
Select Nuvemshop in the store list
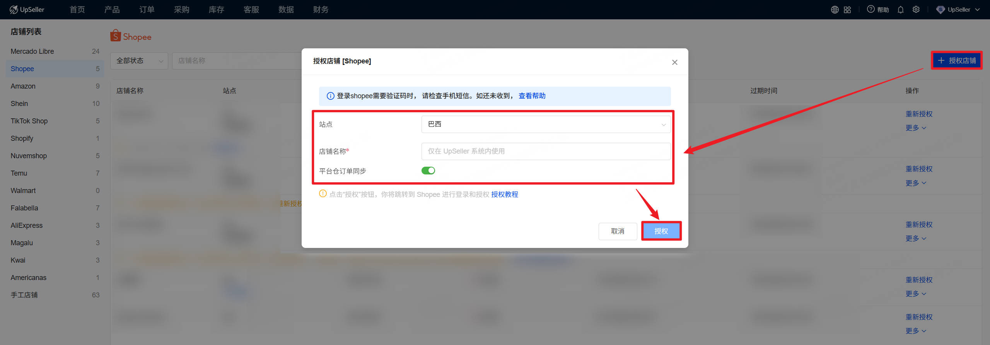[55, 156]
